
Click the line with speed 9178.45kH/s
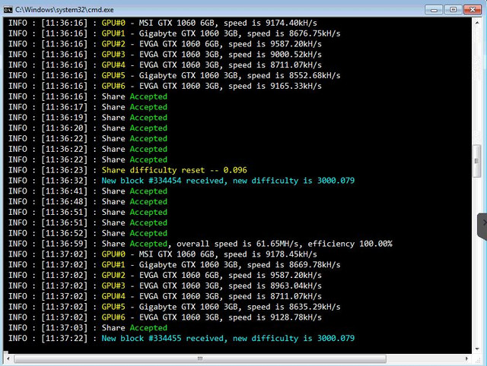tap(163, 254)
